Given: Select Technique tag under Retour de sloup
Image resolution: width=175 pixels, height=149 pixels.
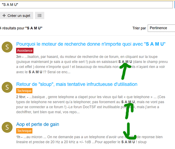Looking at the screenshot, I should click(24, 91).
